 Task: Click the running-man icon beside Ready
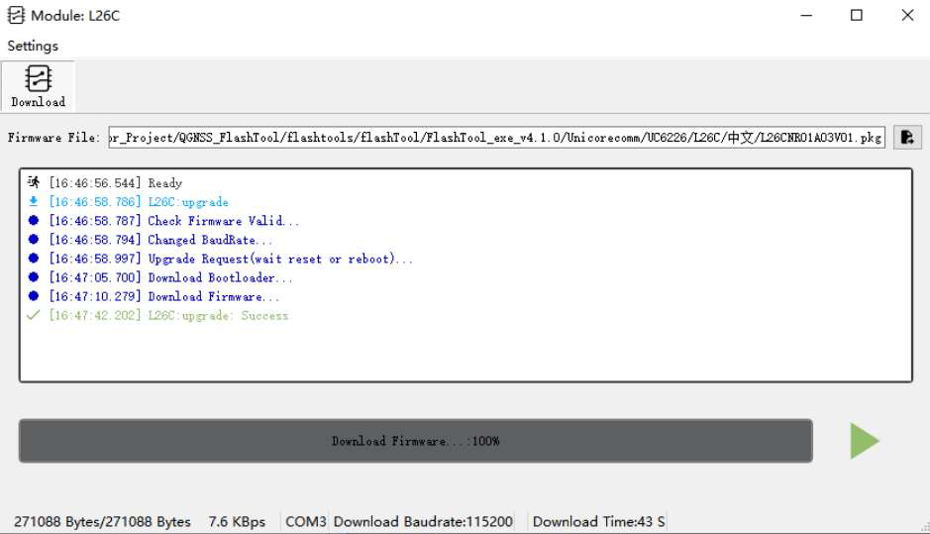click(34, 182)
